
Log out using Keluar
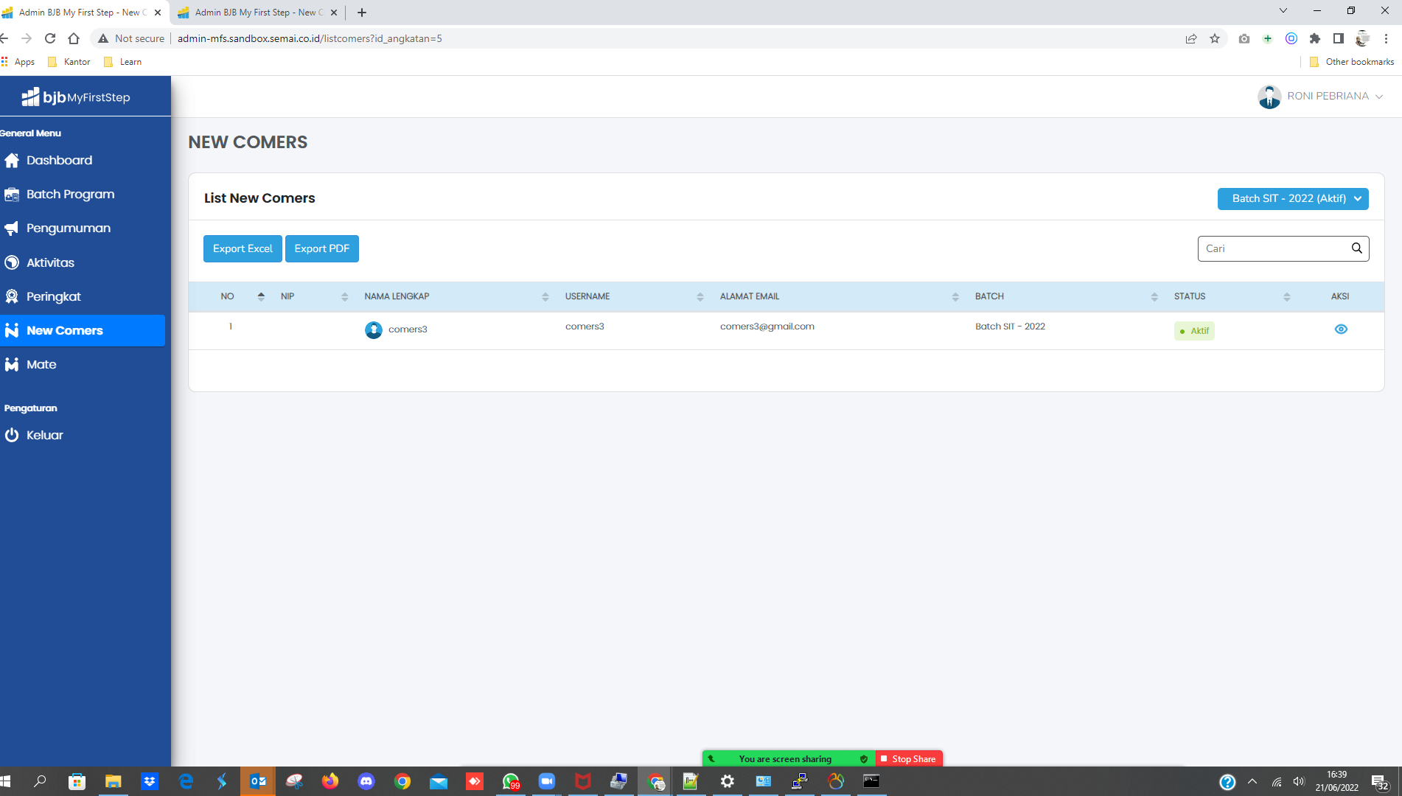(34, 435)
